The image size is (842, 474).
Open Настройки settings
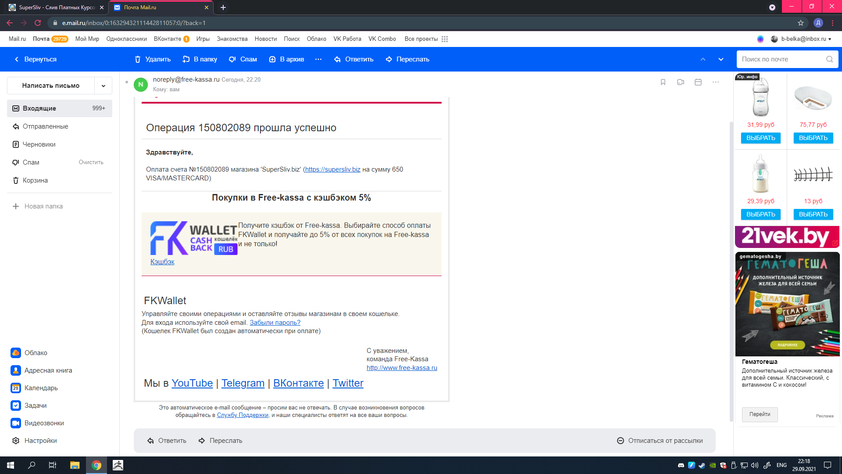coord(34,441)
